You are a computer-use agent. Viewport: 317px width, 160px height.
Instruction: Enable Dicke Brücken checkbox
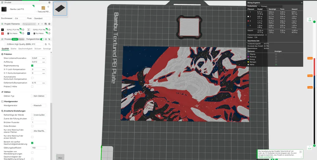click(32, 126)
